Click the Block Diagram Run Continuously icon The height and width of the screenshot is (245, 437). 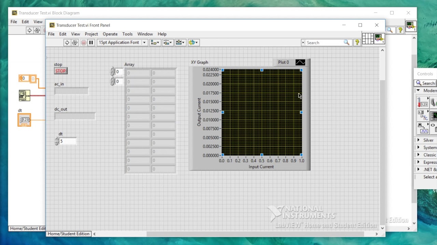[x=37, y=30]
